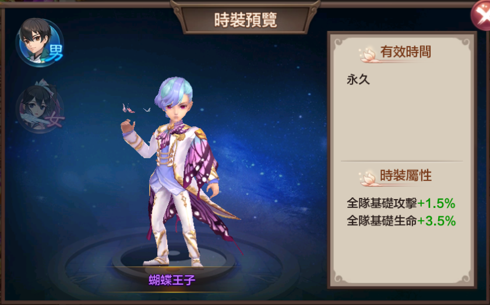
Task: Click the 蝴蝶王子 costume name label
Action: (x=172, y=280)
